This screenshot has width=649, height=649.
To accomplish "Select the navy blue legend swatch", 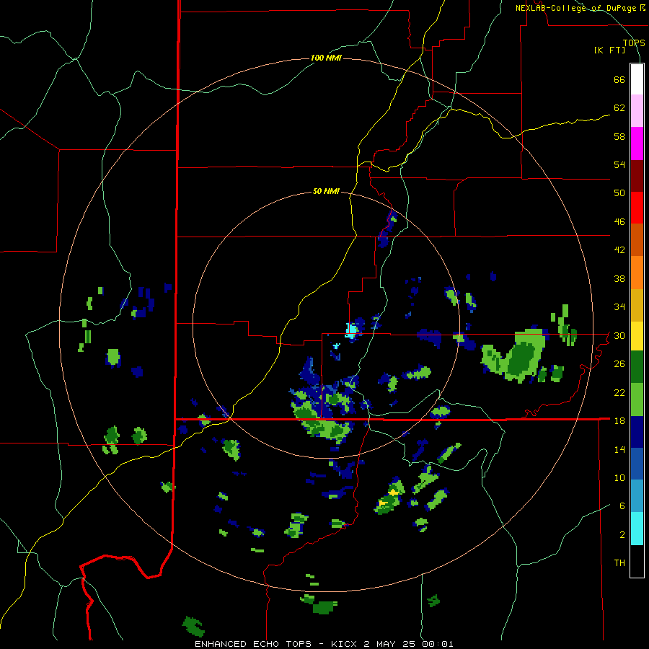I will point(637,432).
